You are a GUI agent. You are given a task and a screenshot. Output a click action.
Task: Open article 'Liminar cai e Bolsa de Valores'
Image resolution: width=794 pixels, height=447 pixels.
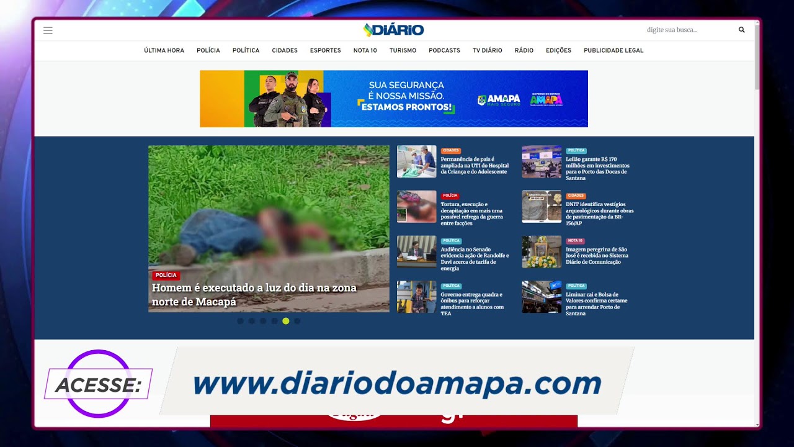(596, 304)
